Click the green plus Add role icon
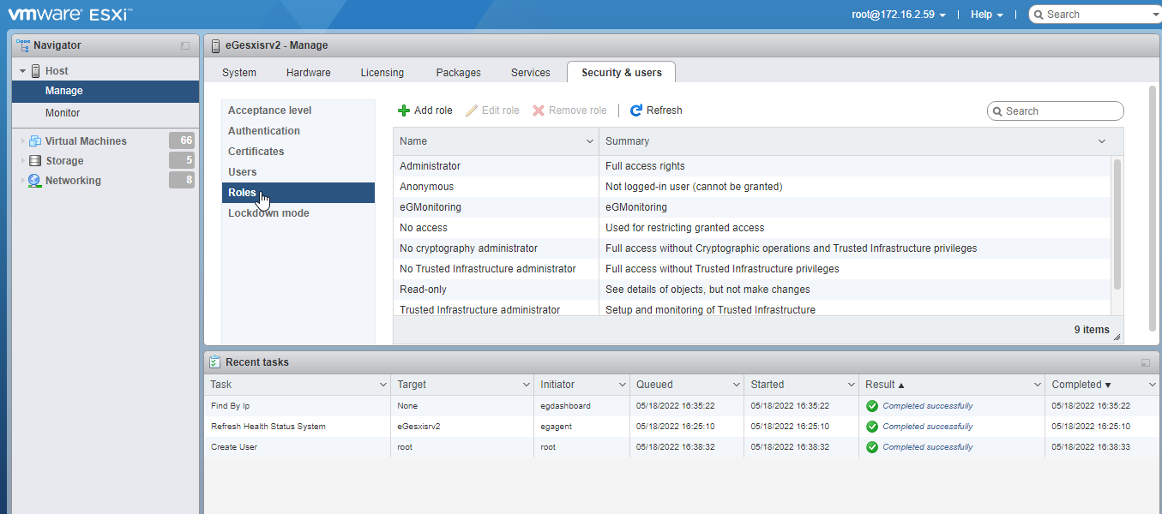1162x514 pixels. (x=404, y=111)
